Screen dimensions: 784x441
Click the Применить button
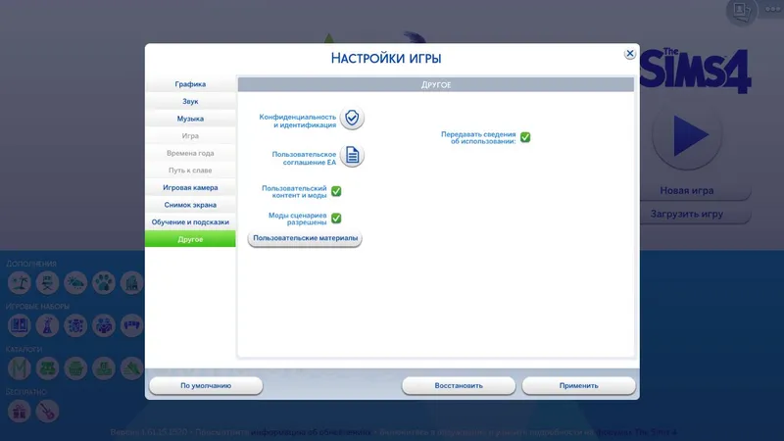click(578, 385)
